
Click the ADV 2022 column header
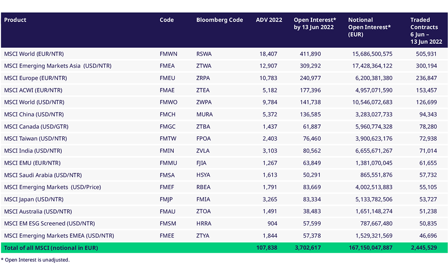tap(269, 20)
